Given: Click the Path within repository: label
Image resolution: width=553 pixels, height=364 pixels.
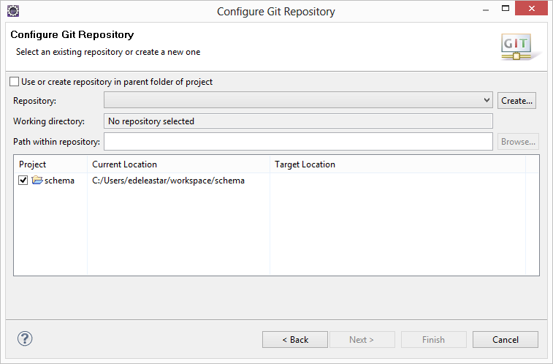Looking at the screenshot, I should (56, 142).
